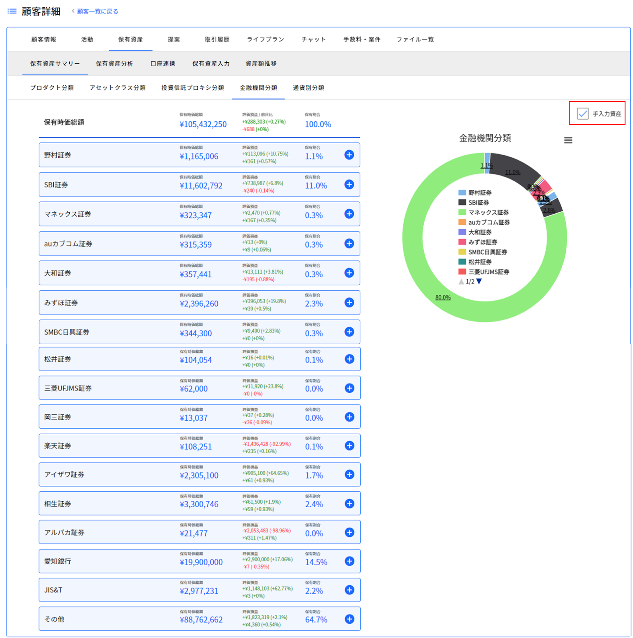Click the 保有時価総額 summary label

[64, 122]
